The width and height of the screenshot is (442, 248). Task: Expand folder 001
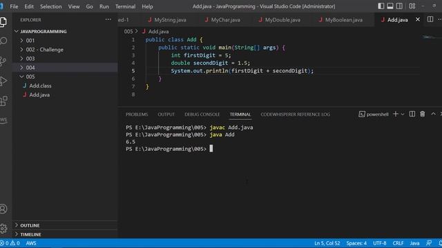(x=65, y=41)
